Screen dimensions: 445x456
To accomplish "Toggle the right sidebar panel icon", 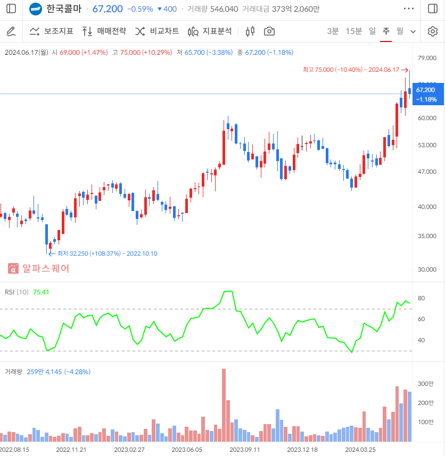I will (433, 9).
